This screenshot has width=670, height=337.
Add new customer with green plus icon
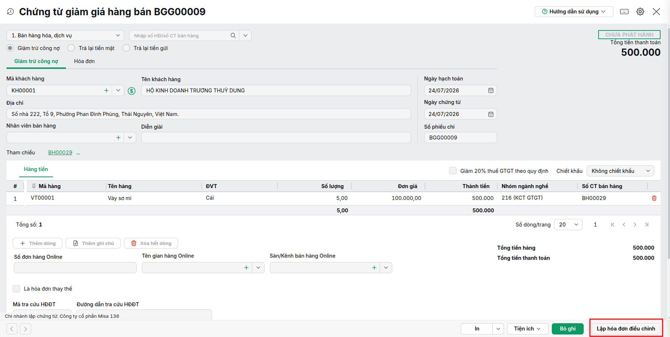[106, 91]
